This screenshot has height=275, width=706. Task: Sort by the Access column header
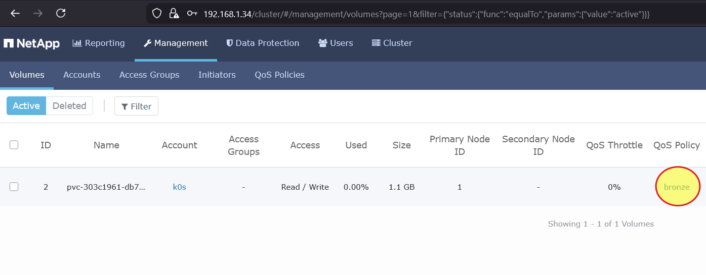(x=305, y=145)
